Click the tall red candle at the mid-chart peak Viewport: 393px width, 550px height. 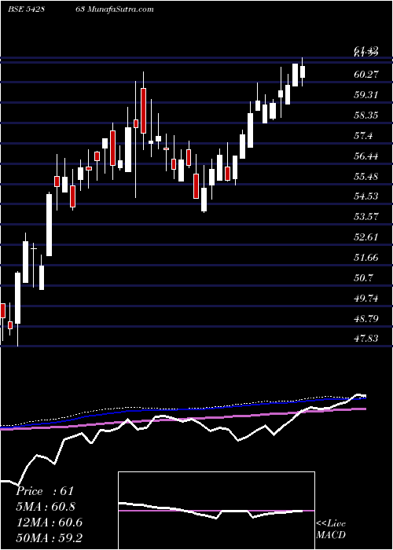point(143,111)
